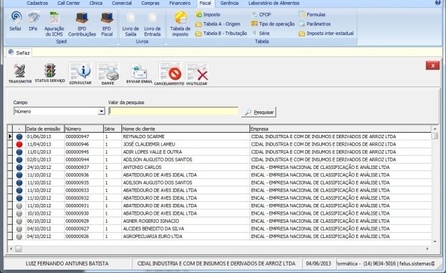Click the horizontal scrollbar thumb
The width and height of the screenshot is (446, 273).
click(x=19, y=249)
